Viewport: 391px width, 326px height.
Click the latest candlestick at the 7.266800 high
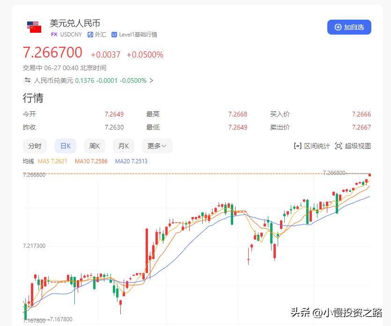(369, 175)
